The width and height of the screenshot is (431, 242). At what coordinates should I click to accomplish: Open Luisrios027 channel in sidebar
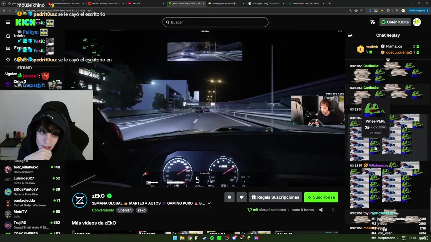32,180
